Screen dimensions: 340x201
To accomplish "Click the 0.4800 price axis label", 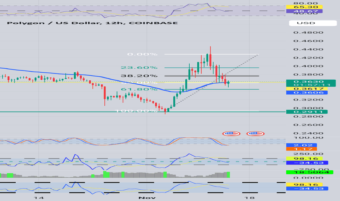I will click(308, 33).
